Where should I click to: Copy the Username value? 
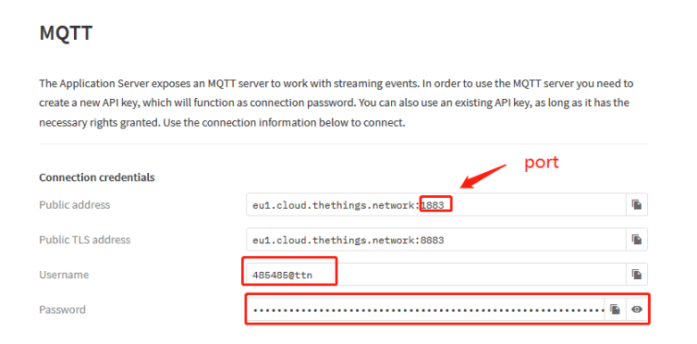637,275
